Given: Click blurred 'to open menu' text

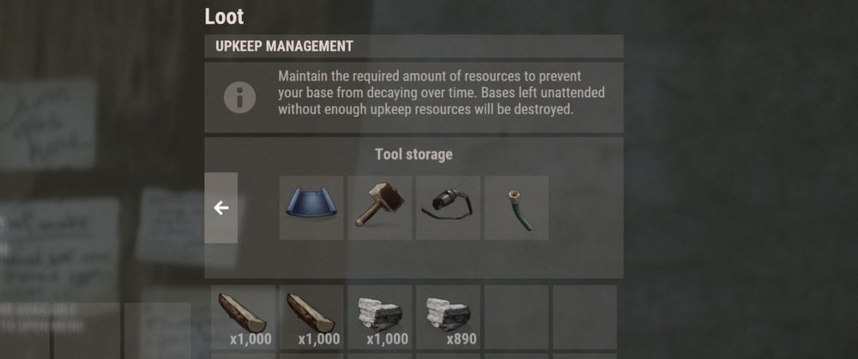Looking at the screenshot, I should click(43, 328).
